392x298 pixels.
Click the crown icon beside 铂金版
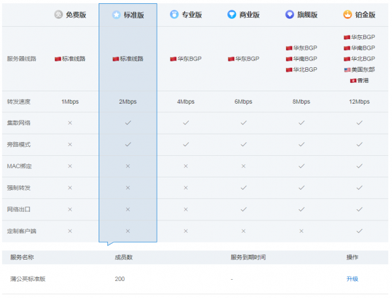pos(348,14)
